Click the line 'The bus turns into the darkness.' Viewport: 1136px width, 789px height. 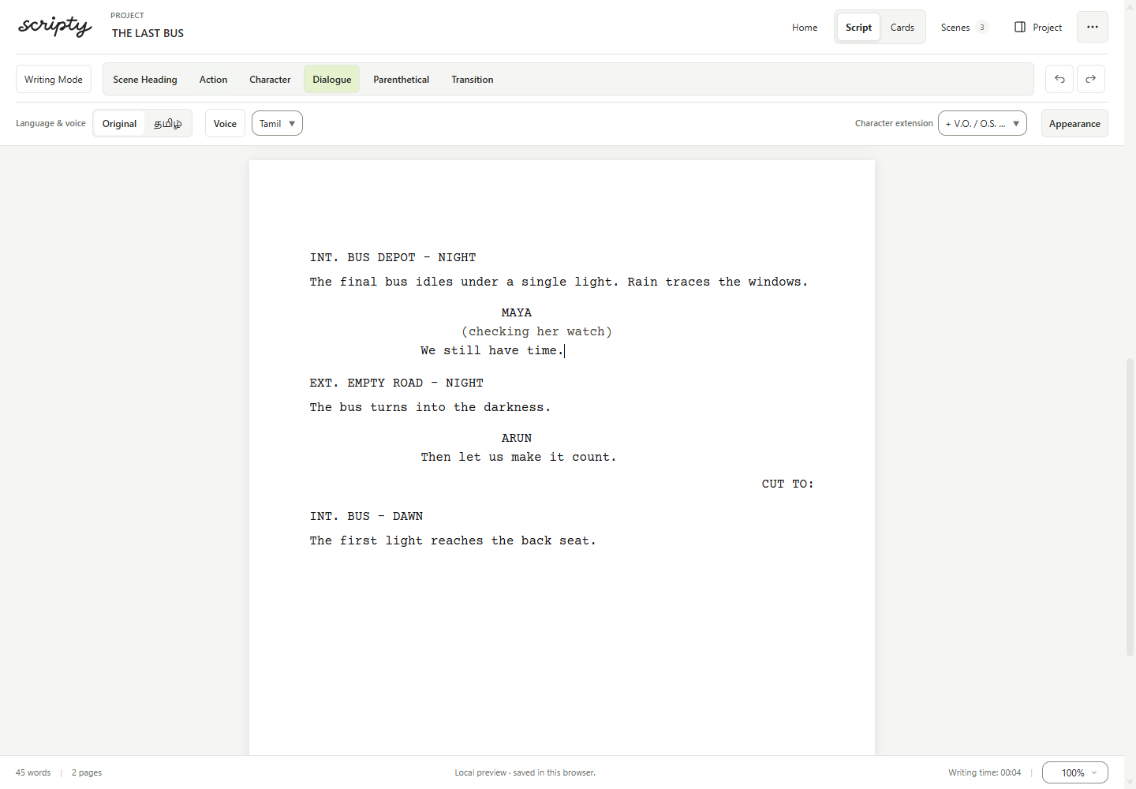(x=430, y=407)
